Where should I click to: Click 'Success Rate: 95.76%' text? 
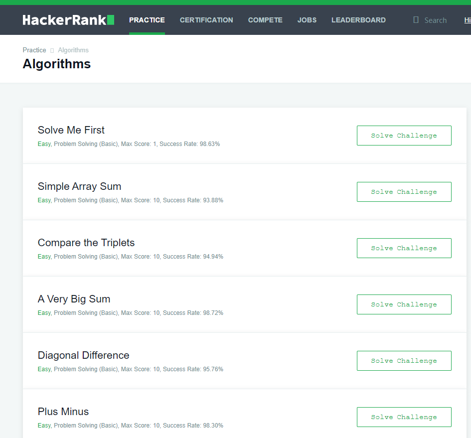point(193,369)
